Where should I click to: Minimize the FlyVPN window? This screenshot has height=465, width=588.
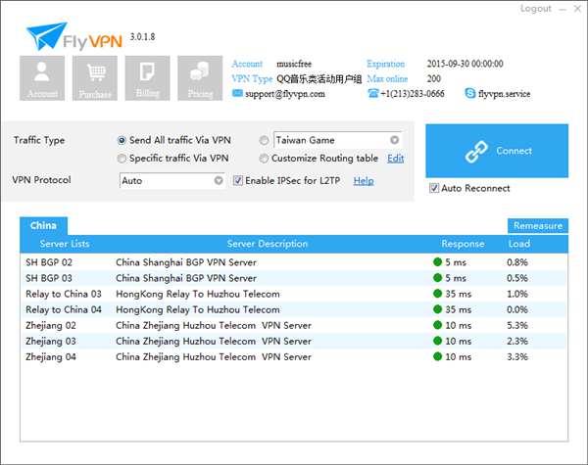[x=563, y=10]
